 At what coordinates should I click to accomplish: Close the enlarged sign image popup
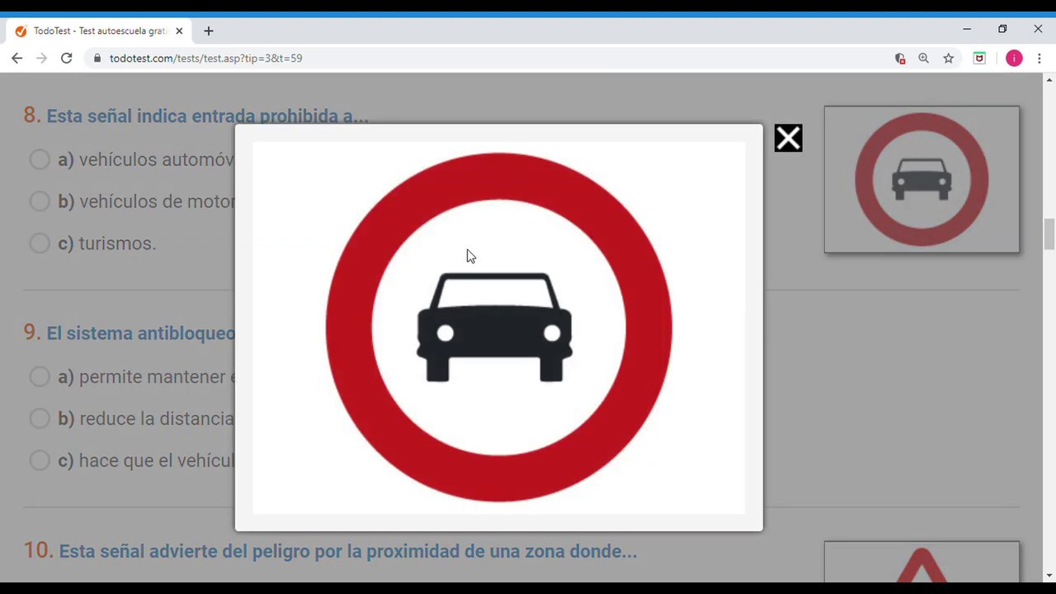pos(788,139)
